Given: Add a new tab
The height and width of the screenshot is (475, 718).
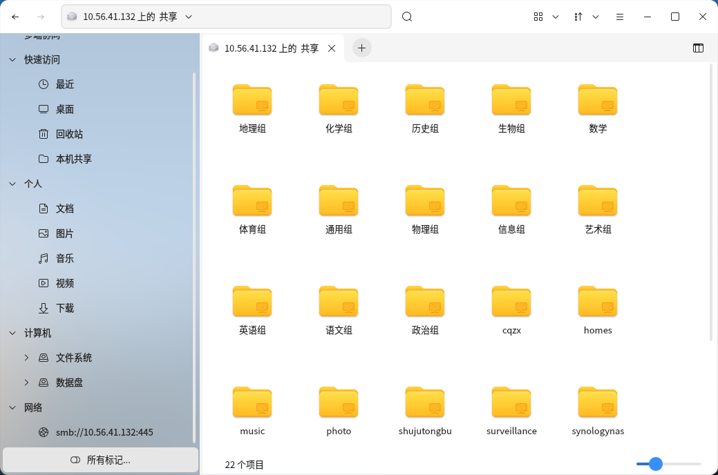Looking at the screenshot, I should (x=361, y=48).
